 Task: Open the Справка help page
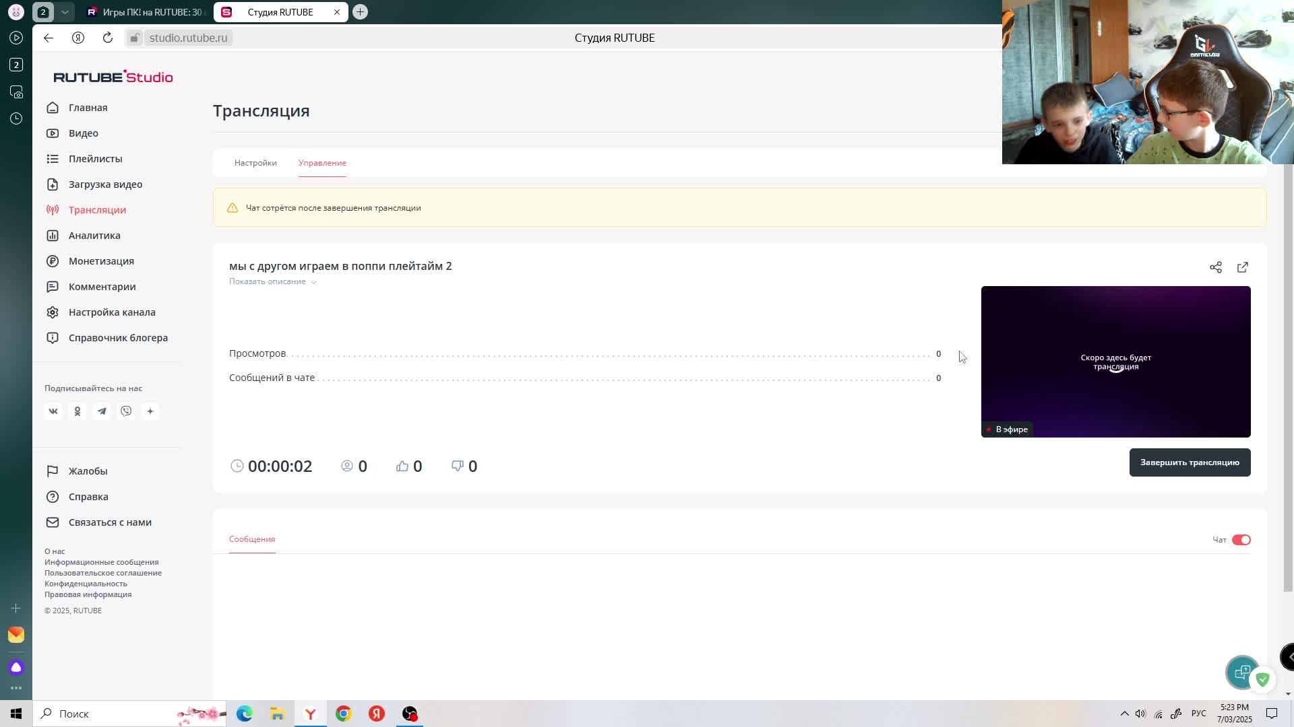click(x=88, y=497)
